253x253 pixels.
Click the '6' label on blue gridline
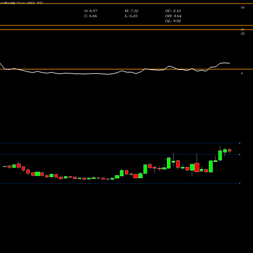click(240, 154)
